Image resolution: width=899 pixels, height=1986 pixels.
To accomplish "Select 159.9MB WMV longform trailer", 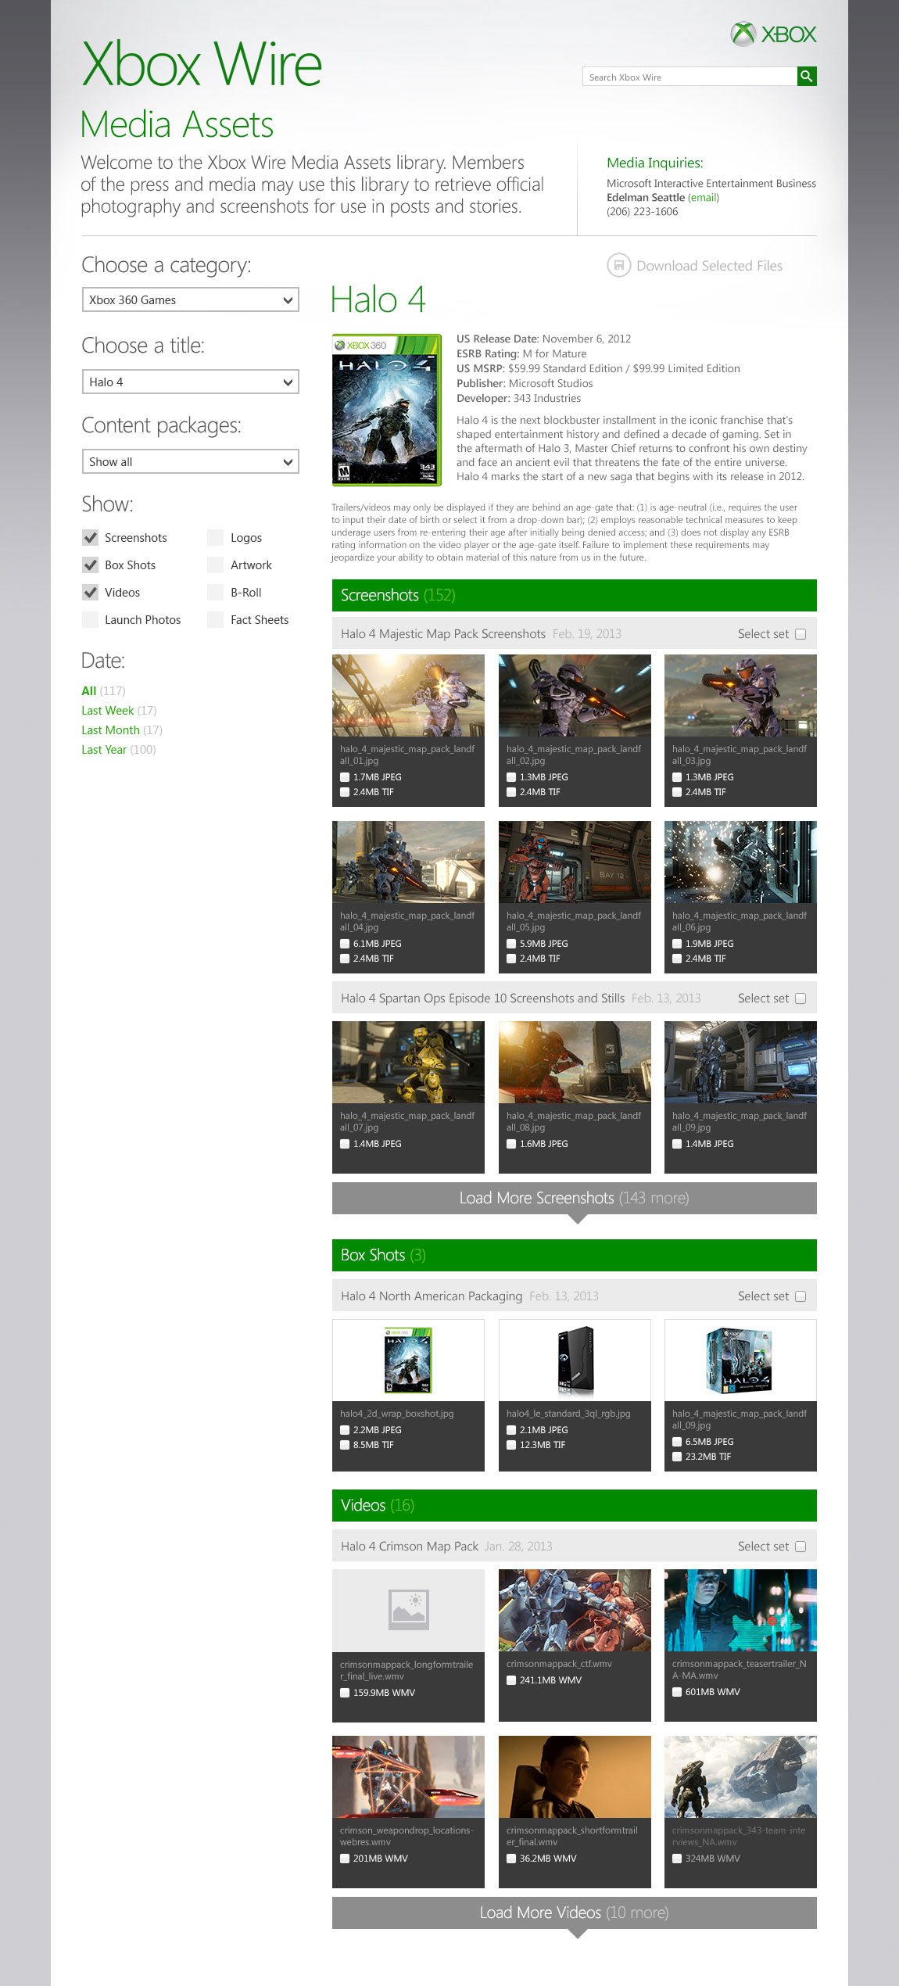I will pos(345,1693).
